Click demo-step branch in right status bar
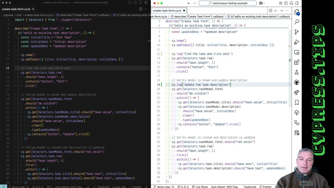The image size is (334, 188). click(162, 187)
